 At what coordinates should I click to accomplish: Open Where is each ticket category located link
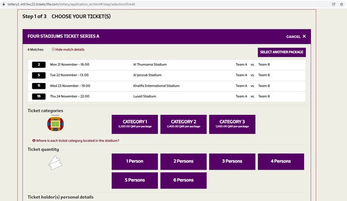78,141
